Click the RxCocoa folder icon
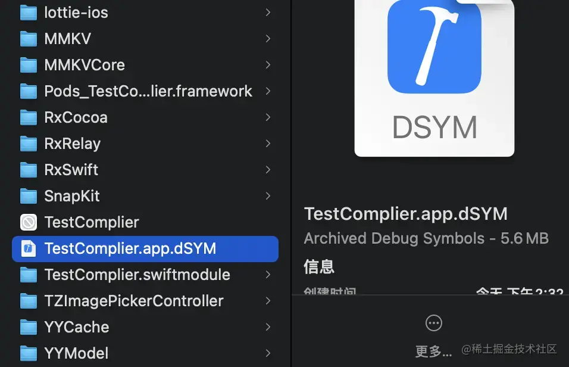The height and width of the screenshot is (367, 569). (29, 117)
